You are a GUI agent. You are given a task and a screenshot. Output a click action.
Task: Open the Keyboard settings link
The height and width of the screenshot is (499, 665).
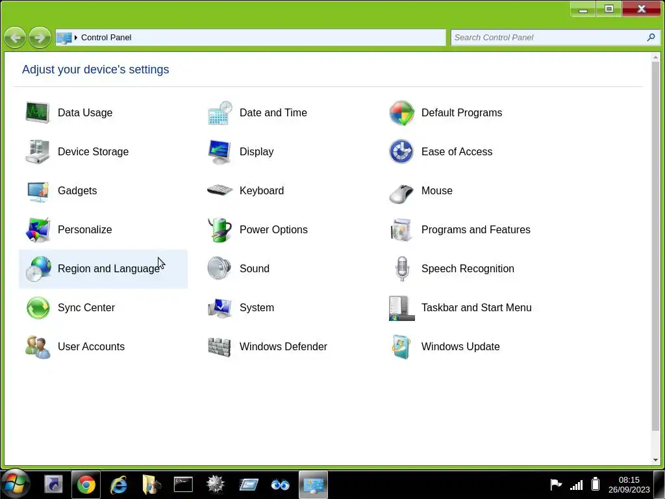[x=262, y=191]
